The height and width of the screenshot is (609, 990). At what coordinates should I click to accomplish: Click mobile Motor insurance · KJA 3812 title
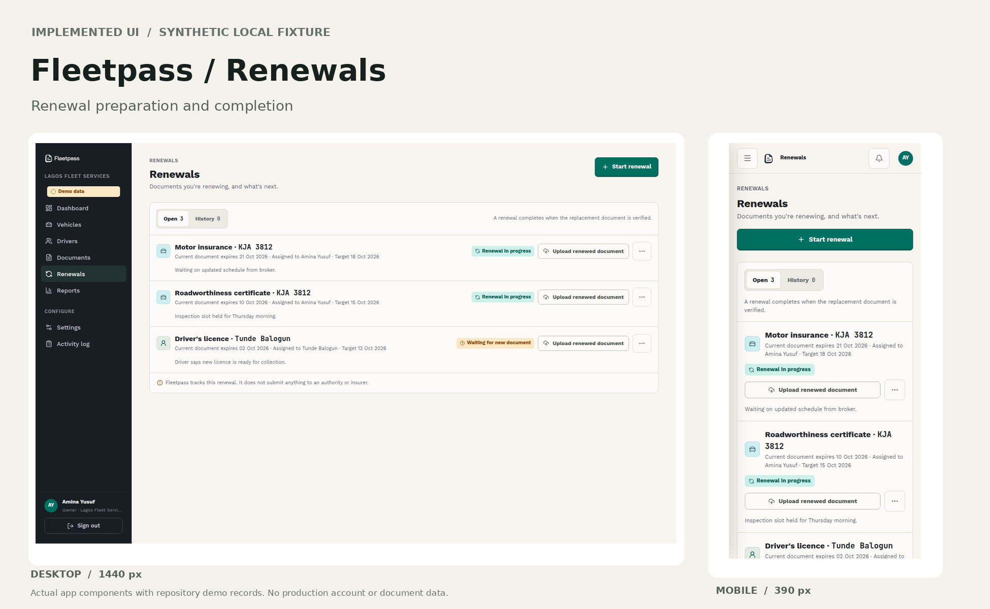point(819,335)
